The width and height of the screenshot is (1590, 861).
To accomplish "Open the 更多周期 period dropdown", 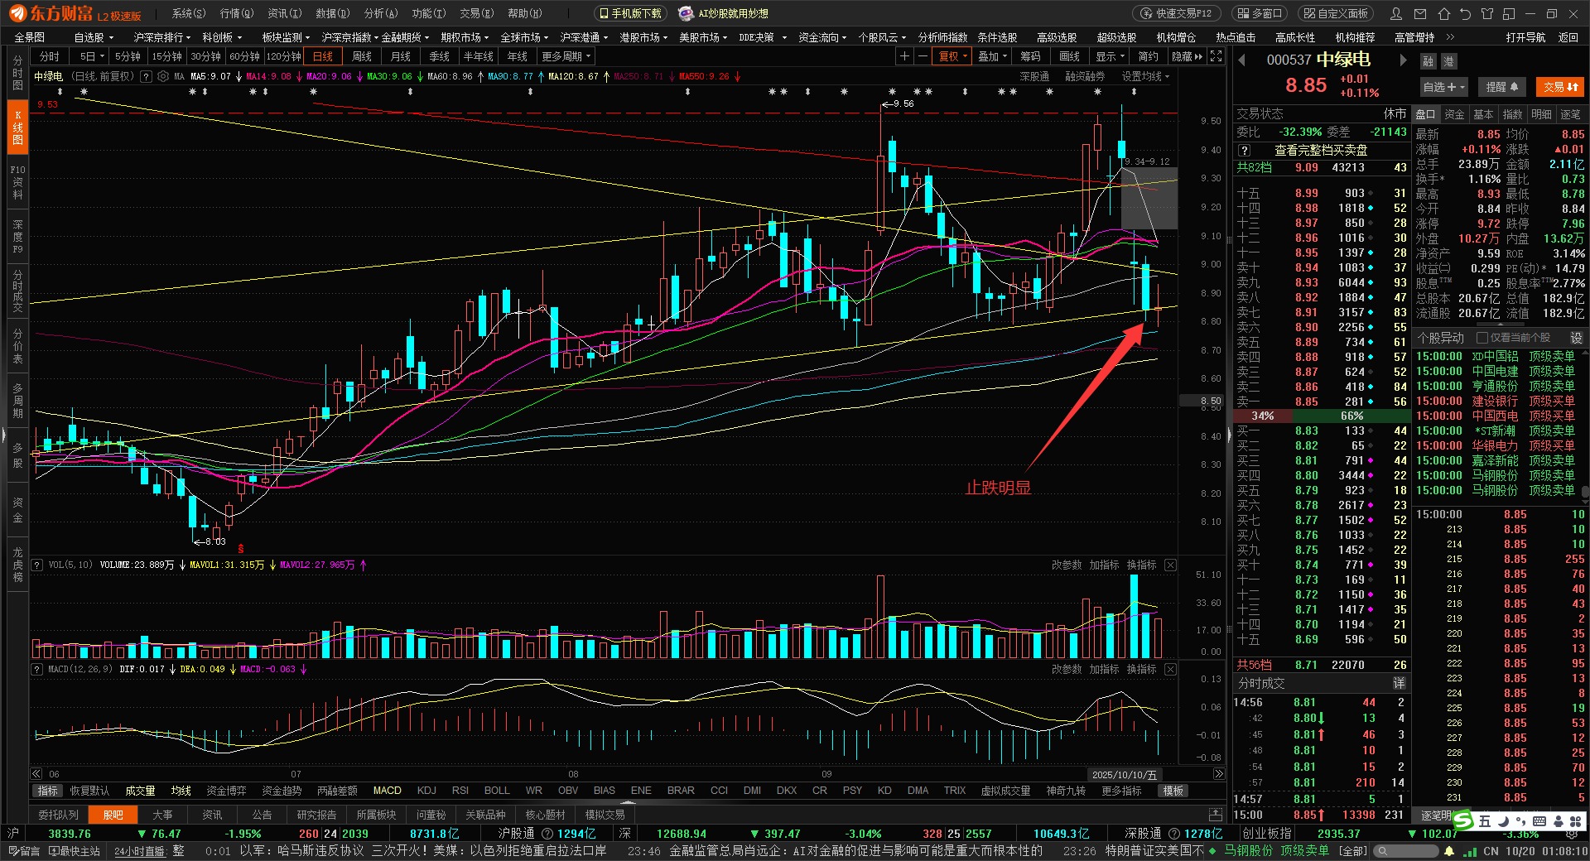I will 566,56.
